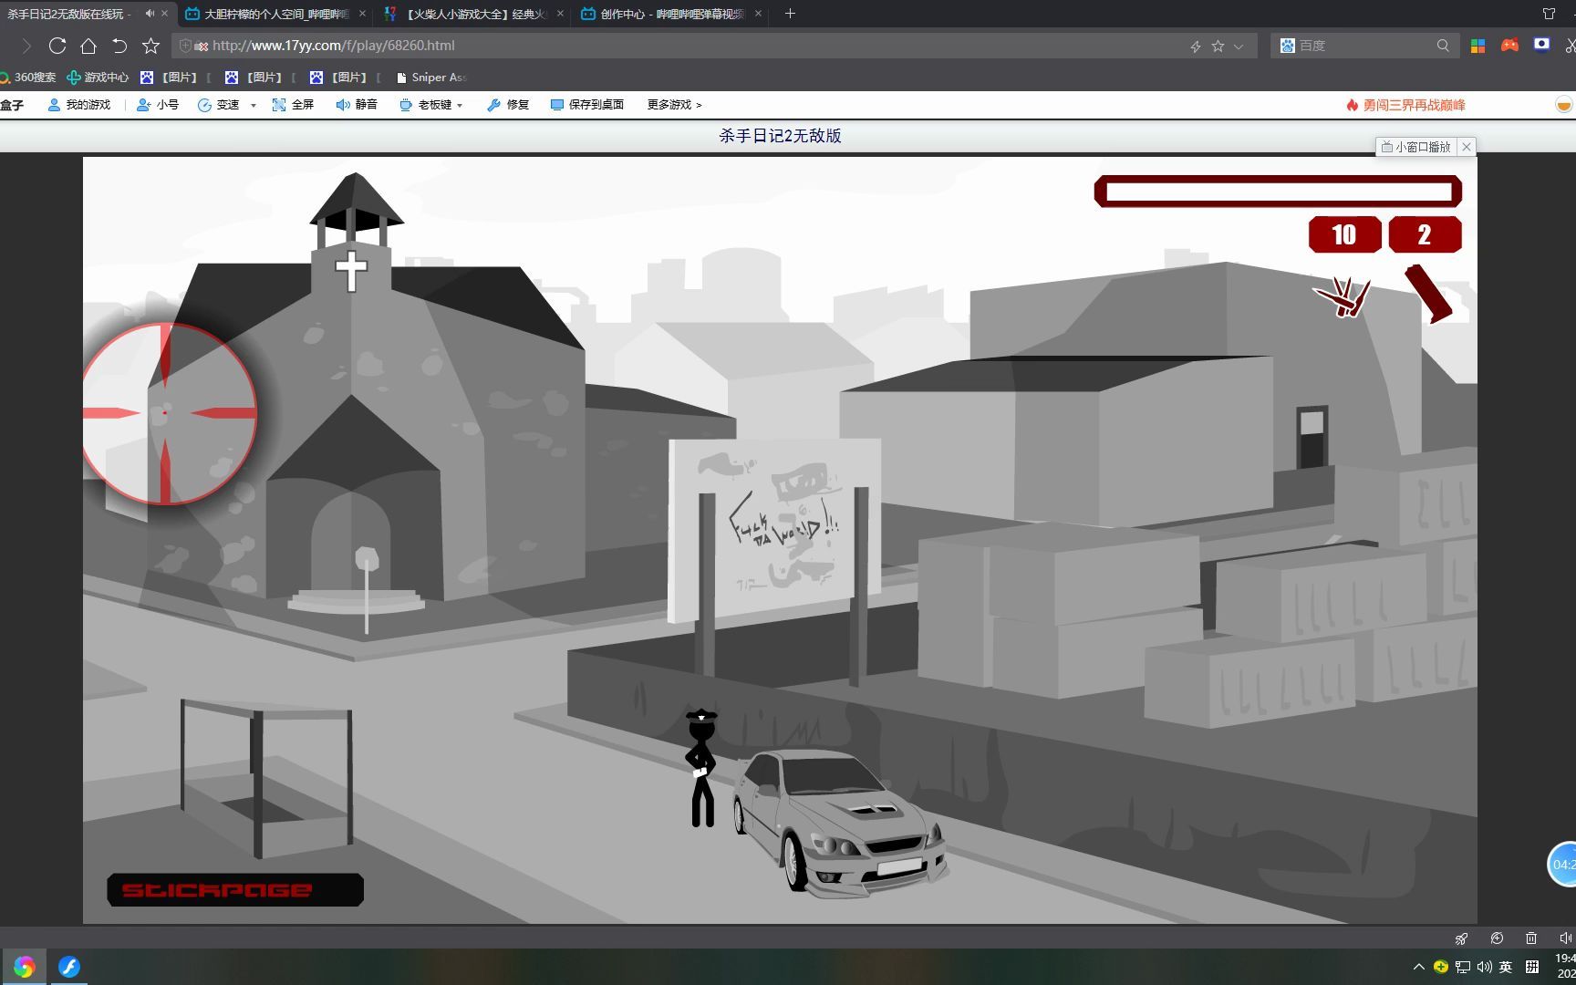Screen dimensions: 1576x985
Task: Click the search magnifier icon
Action: pos(1443,46)
